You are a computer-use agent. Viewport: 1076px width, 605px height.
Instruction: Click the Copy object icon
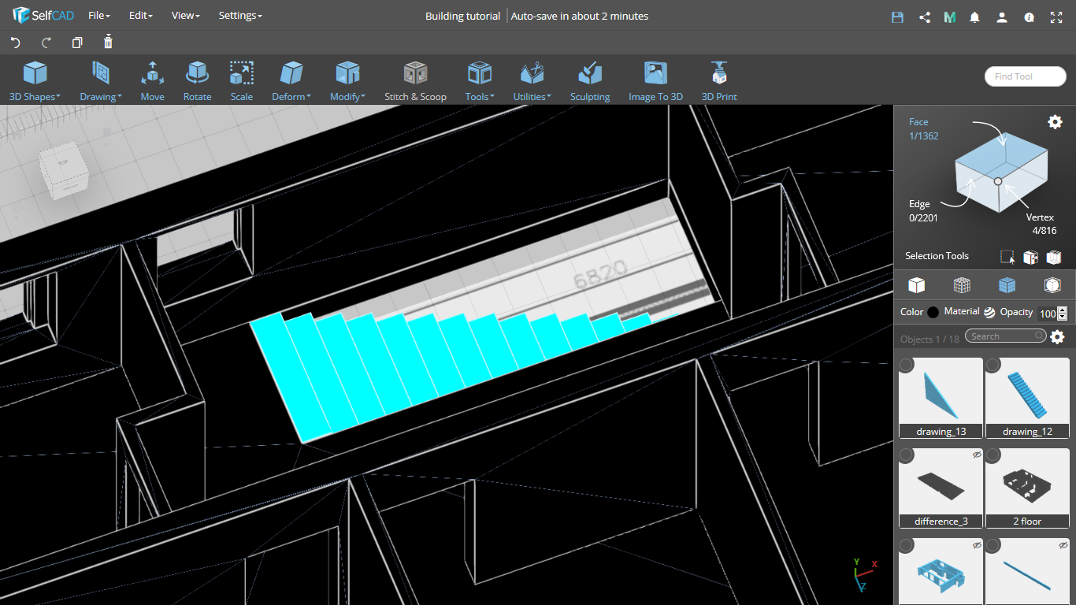[x=77, y=43]
